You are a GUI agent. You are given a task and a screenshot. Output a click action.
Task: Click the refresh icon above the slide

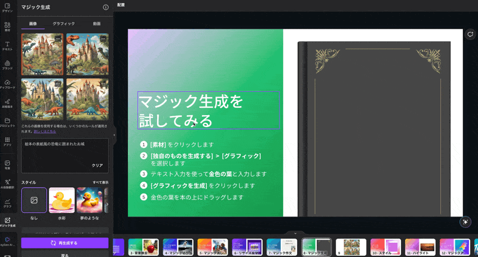(470, 35)
